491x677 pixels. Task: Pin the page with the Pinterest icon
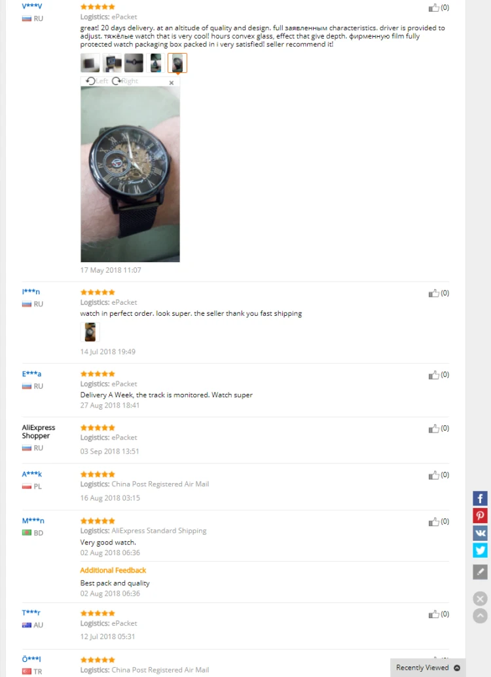coord(481,516)
